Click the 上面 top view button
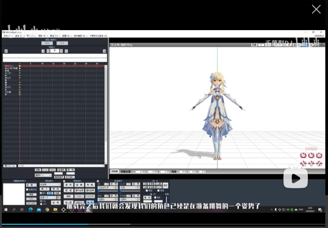328x228 pixels. pos(159,184)
